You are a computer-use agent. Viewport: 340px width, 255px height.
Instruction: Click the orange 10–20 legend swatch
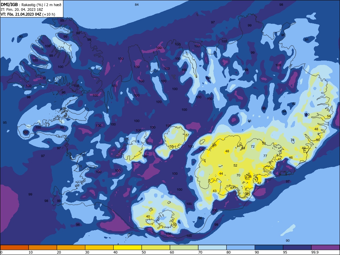click(x=43, y=248)
